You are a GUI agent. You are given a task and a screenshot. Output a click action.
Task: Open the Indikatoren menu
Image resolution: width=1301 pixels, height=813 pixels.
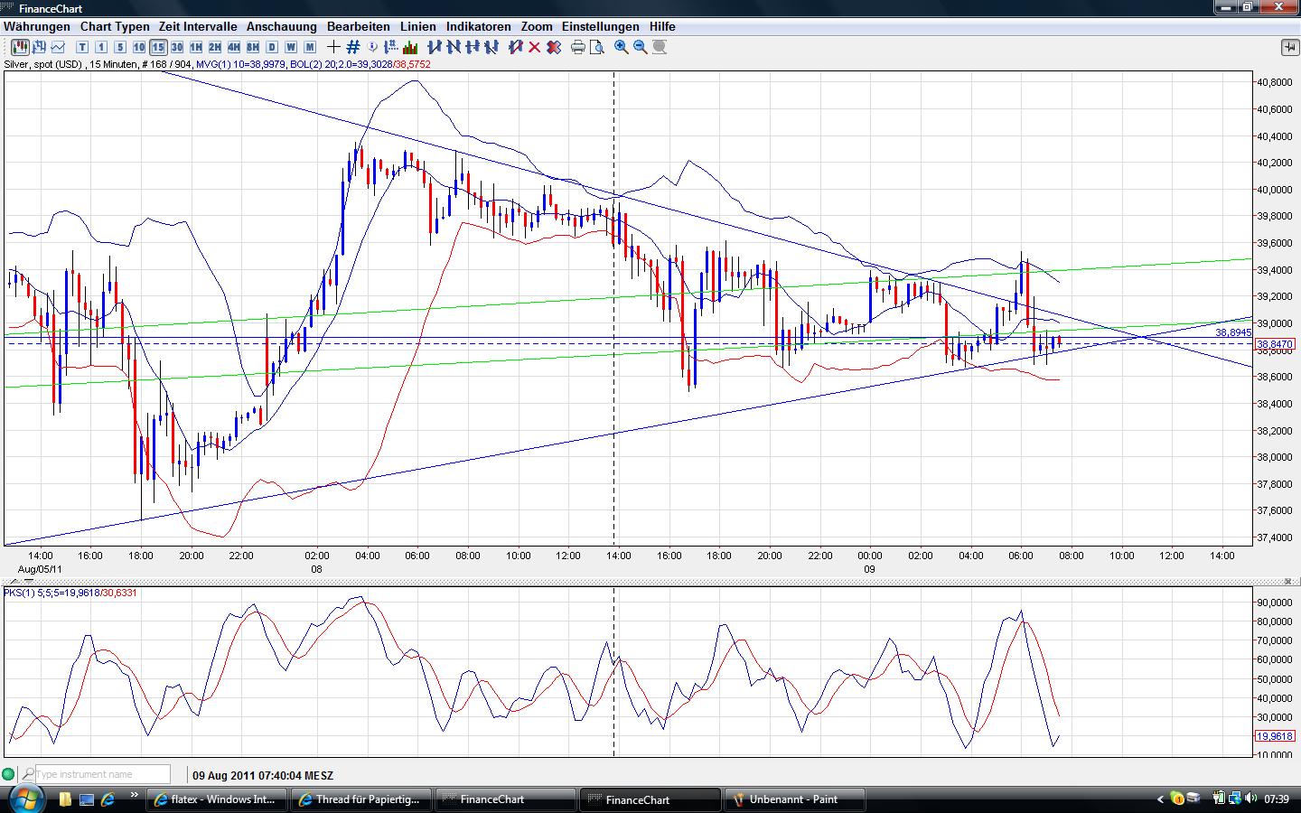click(478, 27)
